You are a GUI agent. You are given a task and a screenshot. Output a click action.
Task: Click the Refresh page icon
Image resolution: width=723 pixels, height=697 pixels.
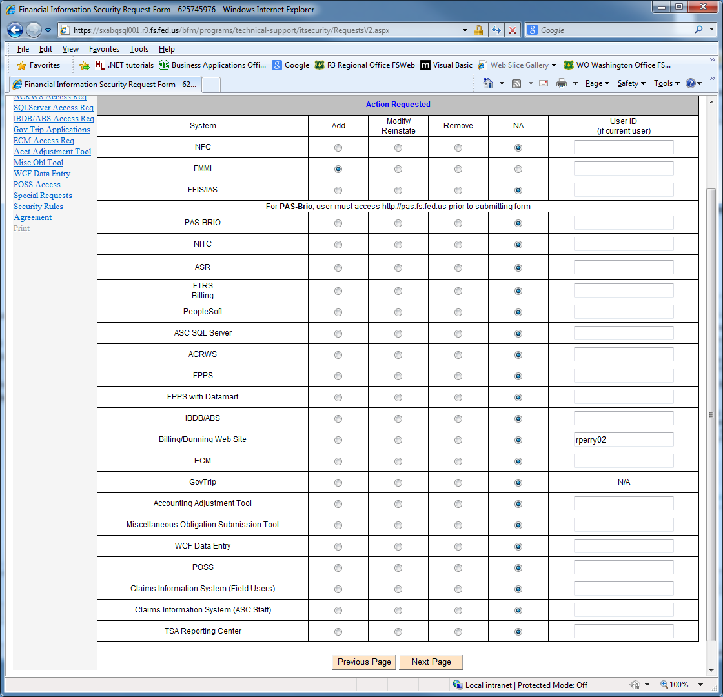click(x=496, y=30)
